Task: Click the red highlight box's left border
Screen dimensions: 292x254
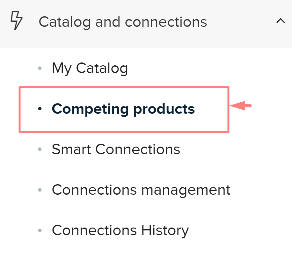Action: click(x=20, y=109)
